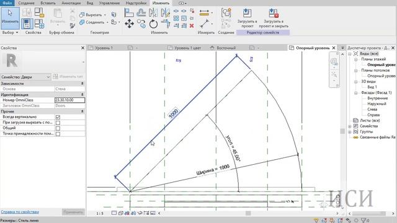The height and width of the screenshot is (223, 397).
Task: Expand the Группы tree node
Action: (x=350, y=132)
